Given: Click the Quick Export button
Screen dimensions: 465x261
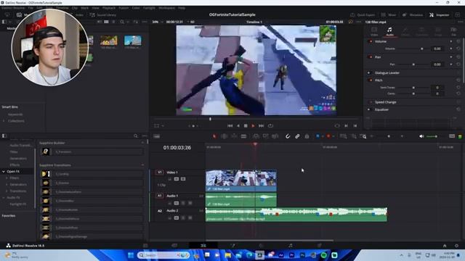Looking at the screenshot, I should [363, 14].
